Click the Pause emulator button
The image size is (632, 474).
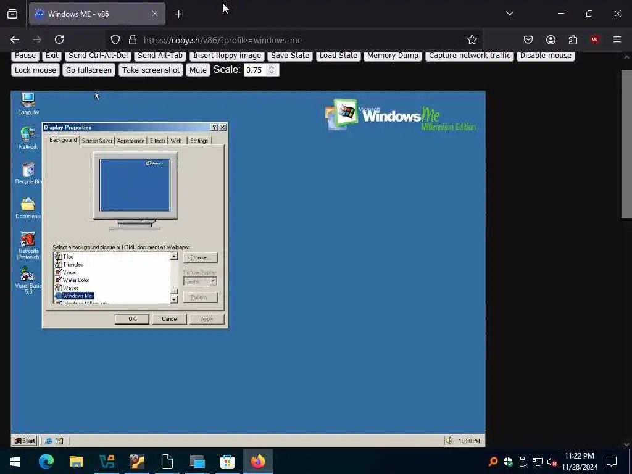(25, 56)
